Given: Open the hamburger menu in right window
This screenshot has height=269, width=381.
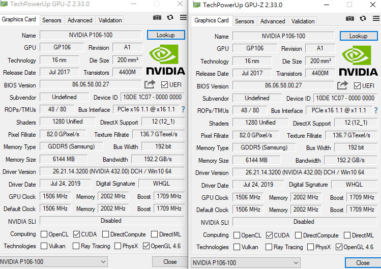Looking at the screenshot, I should pos(376,18).
